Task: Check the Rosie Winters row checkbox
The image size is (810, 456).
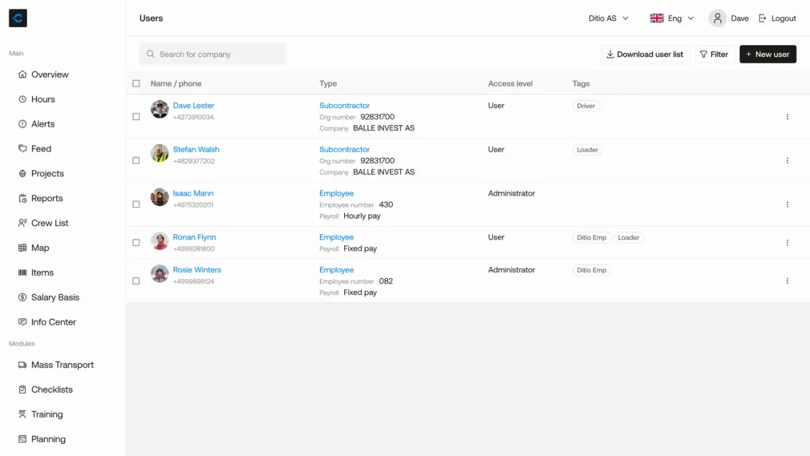Action: (x=136, y=281)
